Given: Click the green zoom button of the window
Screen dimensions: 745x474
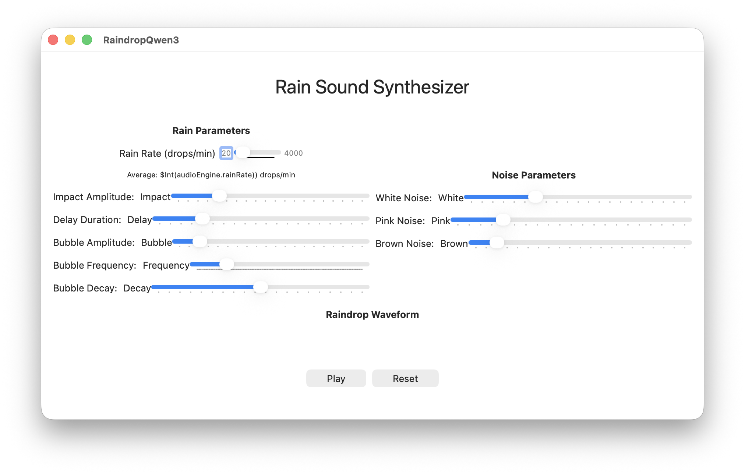Looking at the screenshot, I should (87, 39).
